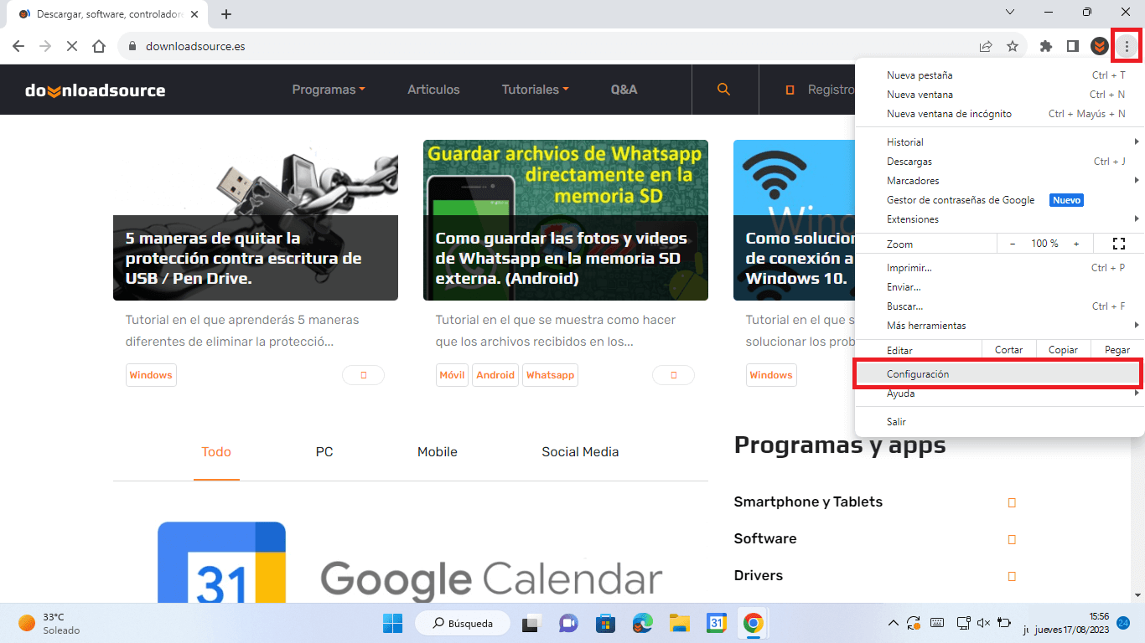1145x643 pixels.
Task: Select Nueva ventana from the menu
Action: pyautogui.click(x=999, y=95)
